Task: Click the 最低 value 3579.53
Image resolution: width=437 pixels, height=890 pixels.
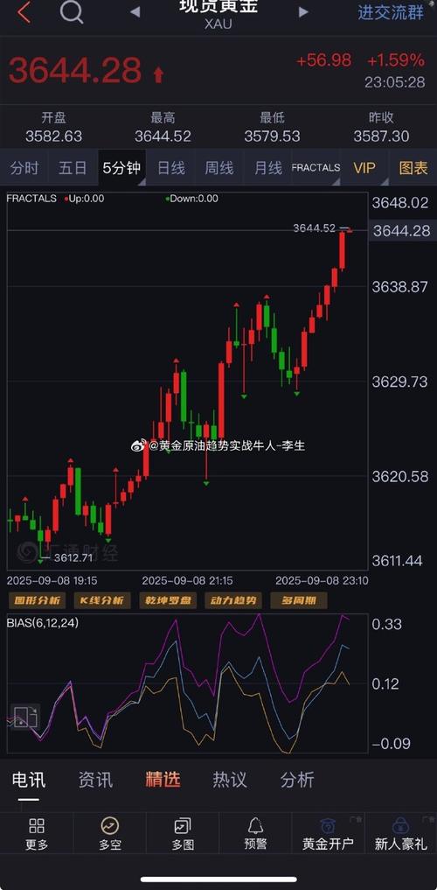Action: (272, 137)
